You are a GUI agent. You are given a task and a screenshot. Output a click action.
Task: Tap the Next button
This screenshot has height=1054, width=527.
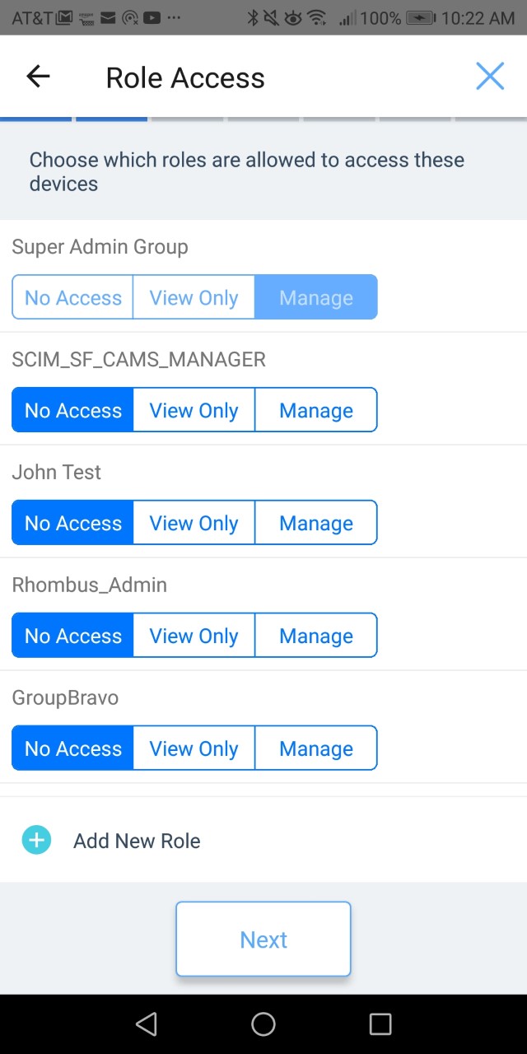click(x=263, y=940)
